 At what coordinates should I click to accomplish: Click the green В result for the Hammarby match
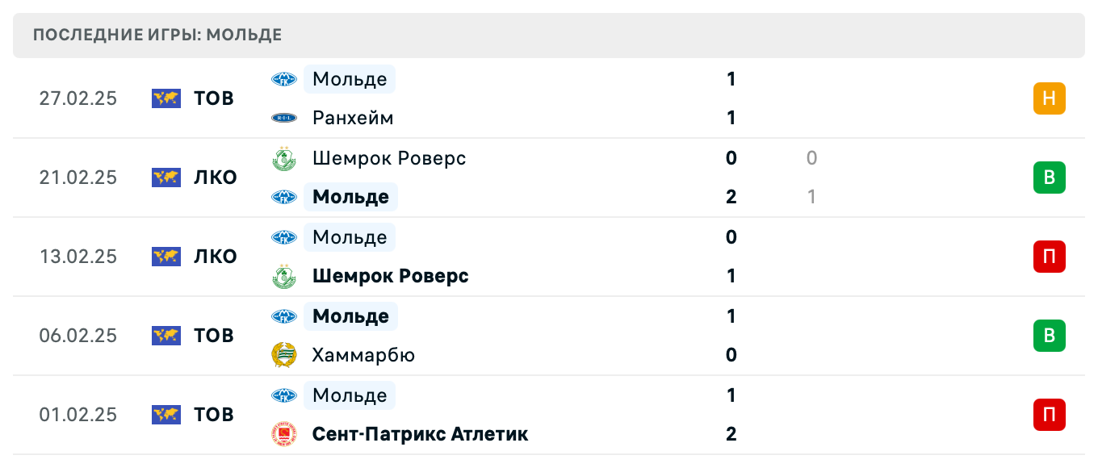(1049, 336)
